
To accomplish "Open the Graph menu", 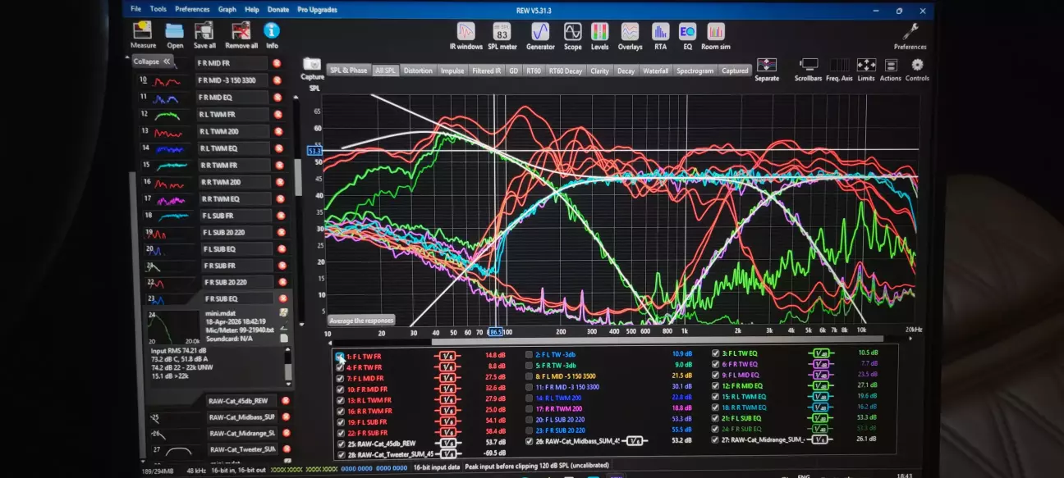I will 227,10.
